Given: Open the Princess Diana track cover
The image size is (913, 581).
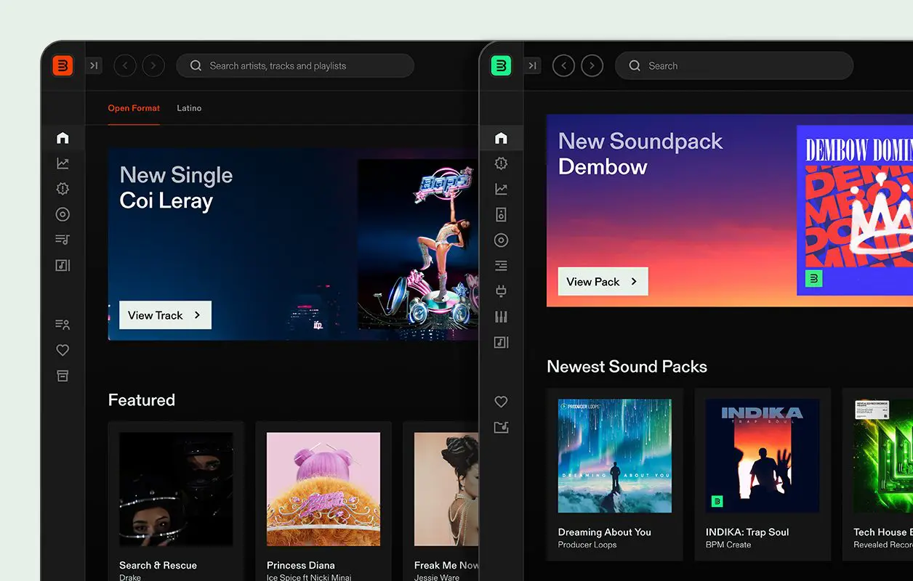Looking at the screenshot, I should click(x=323, y=489).
